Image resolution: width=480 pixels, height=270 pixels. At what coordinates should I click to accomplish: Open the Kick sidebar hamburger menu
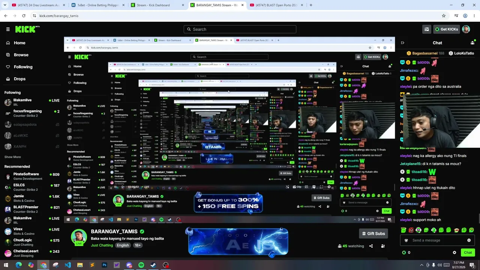pyautogui.click(x=8, y=29)
